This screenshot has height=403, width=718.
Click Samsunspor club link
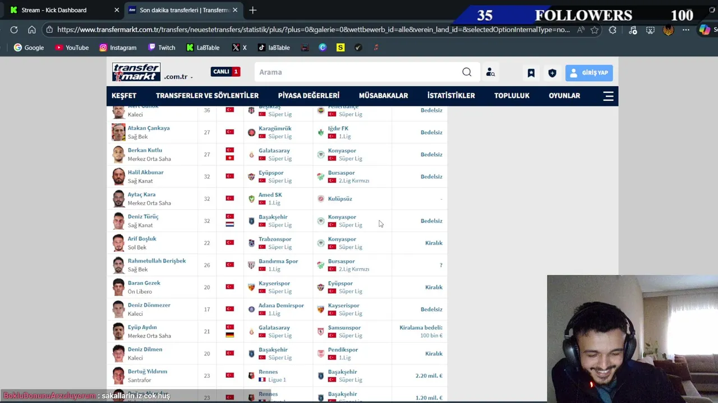344,327
